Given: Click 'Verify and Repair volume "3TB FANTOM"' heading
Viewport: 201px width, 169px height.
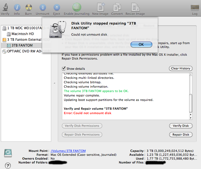Looking at the screenshot, I should [96, 109].
